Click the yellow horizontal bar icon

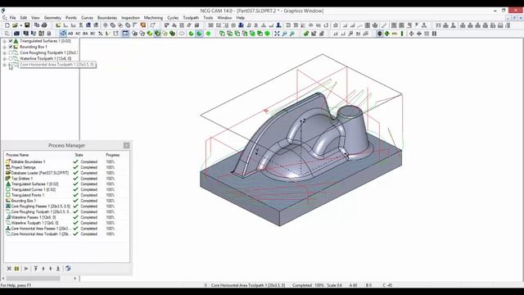395,34
